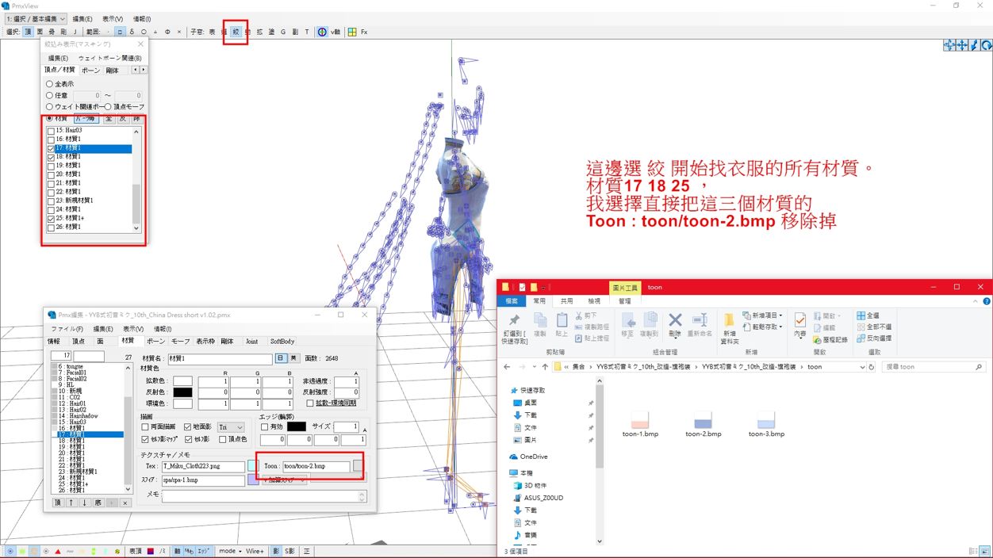Click 底 move-to-bottom button under material list
Viewport: 993px width, 558px height.
coord(98,503)
